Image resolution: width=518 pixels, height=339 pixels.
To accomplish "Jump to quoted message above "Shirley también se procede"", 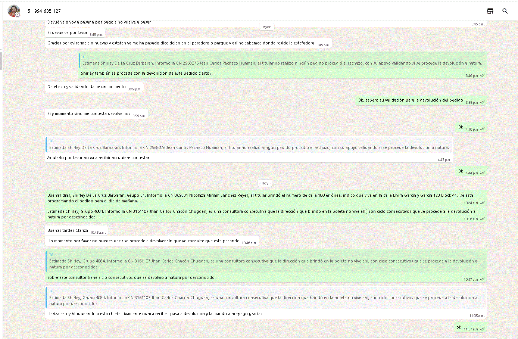I will click(282, 60).
